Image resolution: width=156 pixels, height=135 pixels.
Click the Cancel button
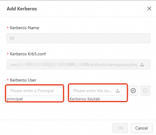point(141,128)
